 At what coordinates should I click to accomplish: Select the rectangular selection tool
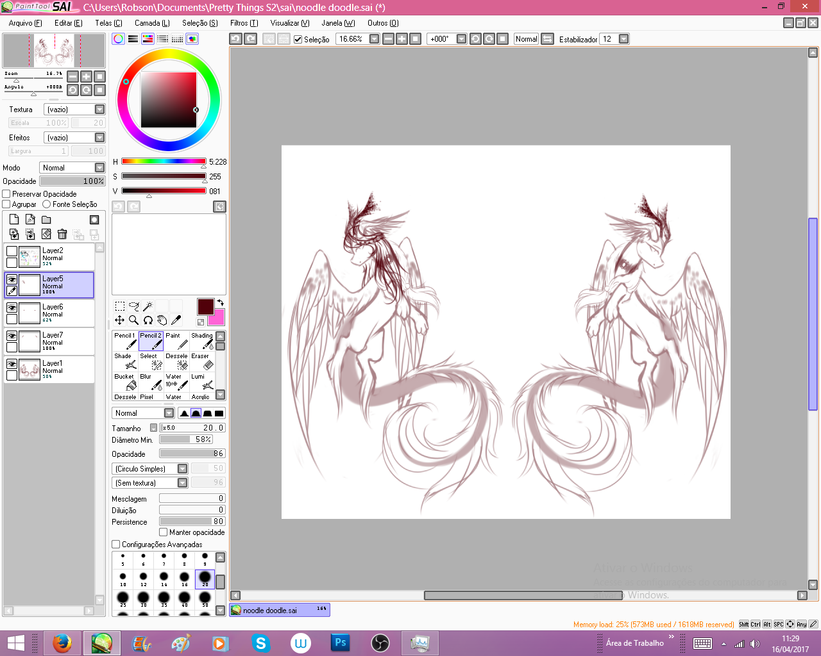(x=120, y=306)
